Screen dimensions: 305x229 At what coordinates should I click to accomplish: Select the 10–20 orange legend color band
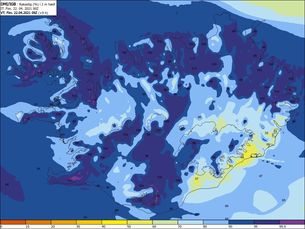coord(38,222)
